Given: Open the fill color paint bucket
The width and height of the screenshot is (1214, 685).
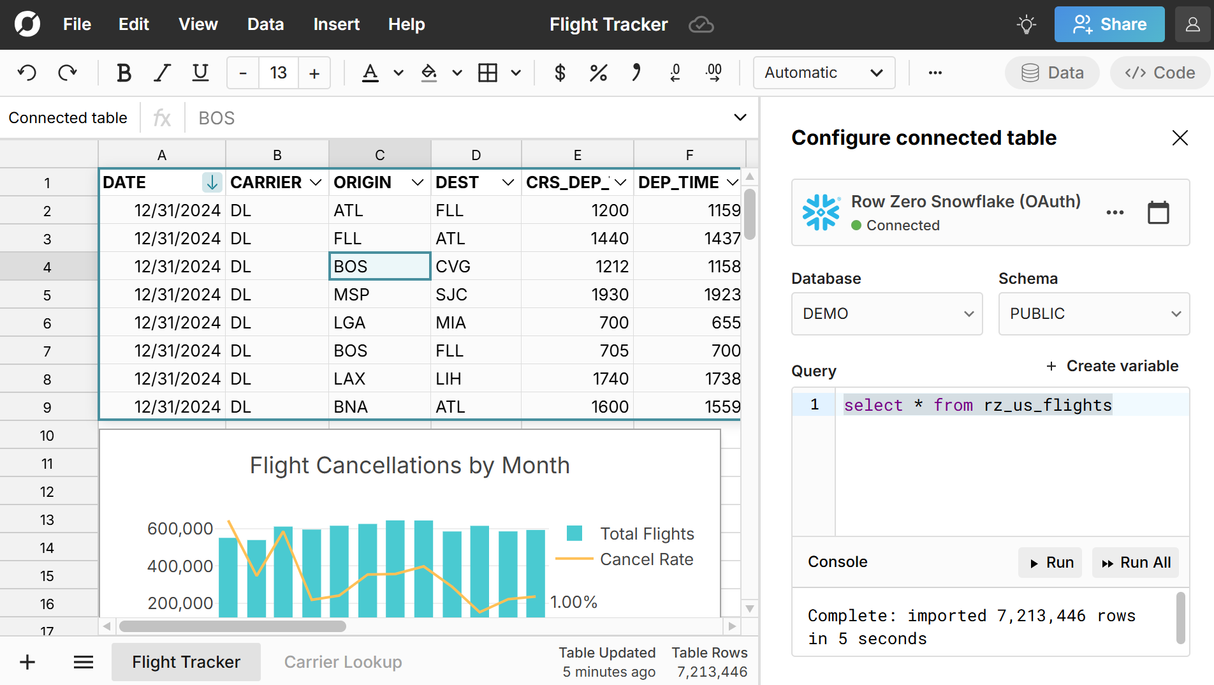Looking at the screenshot, I should [429, 73].
